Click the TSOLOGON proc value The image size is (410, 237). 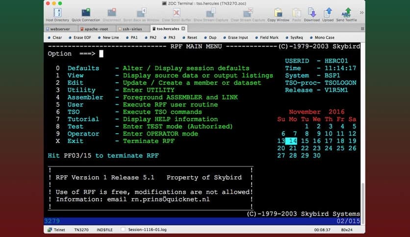[340, 83]
